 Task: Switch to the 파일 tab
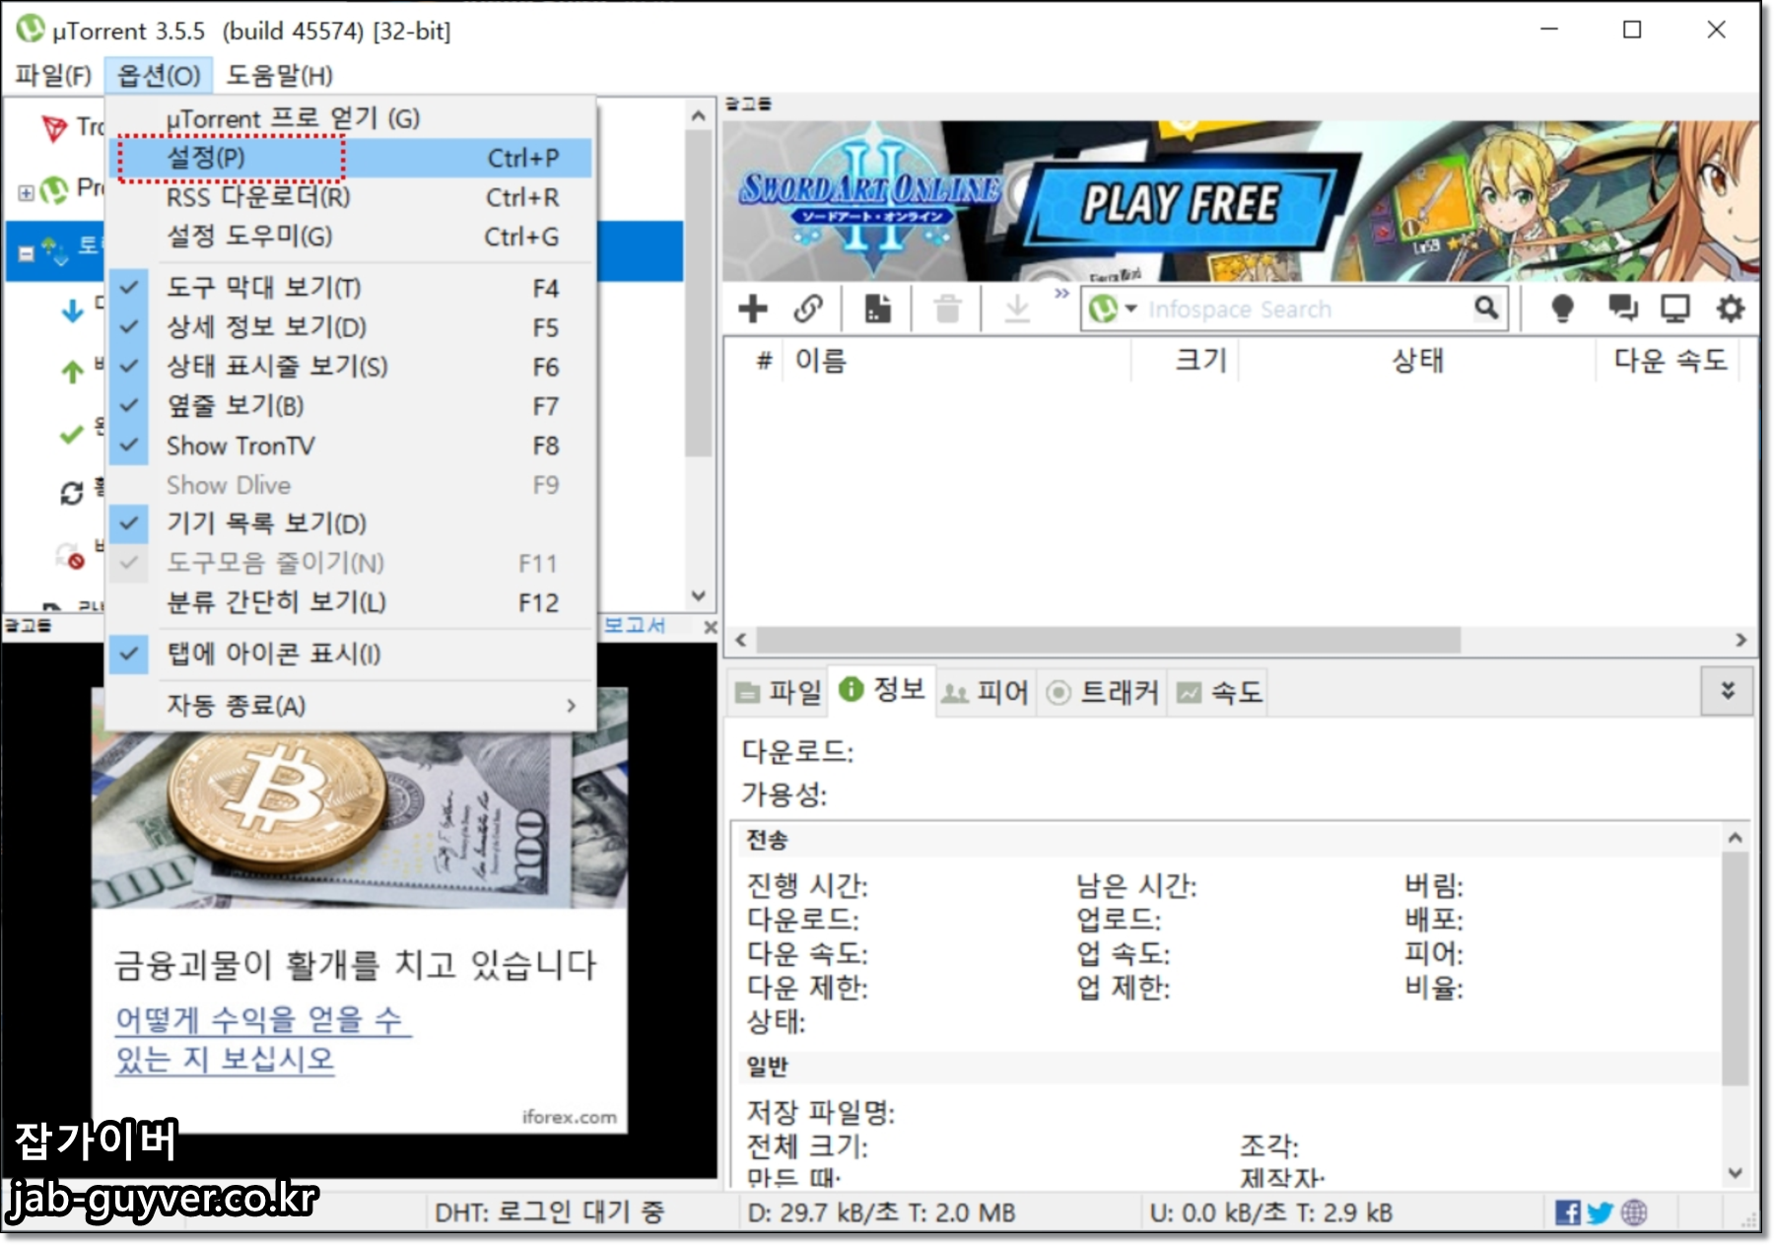coord(779,692)
